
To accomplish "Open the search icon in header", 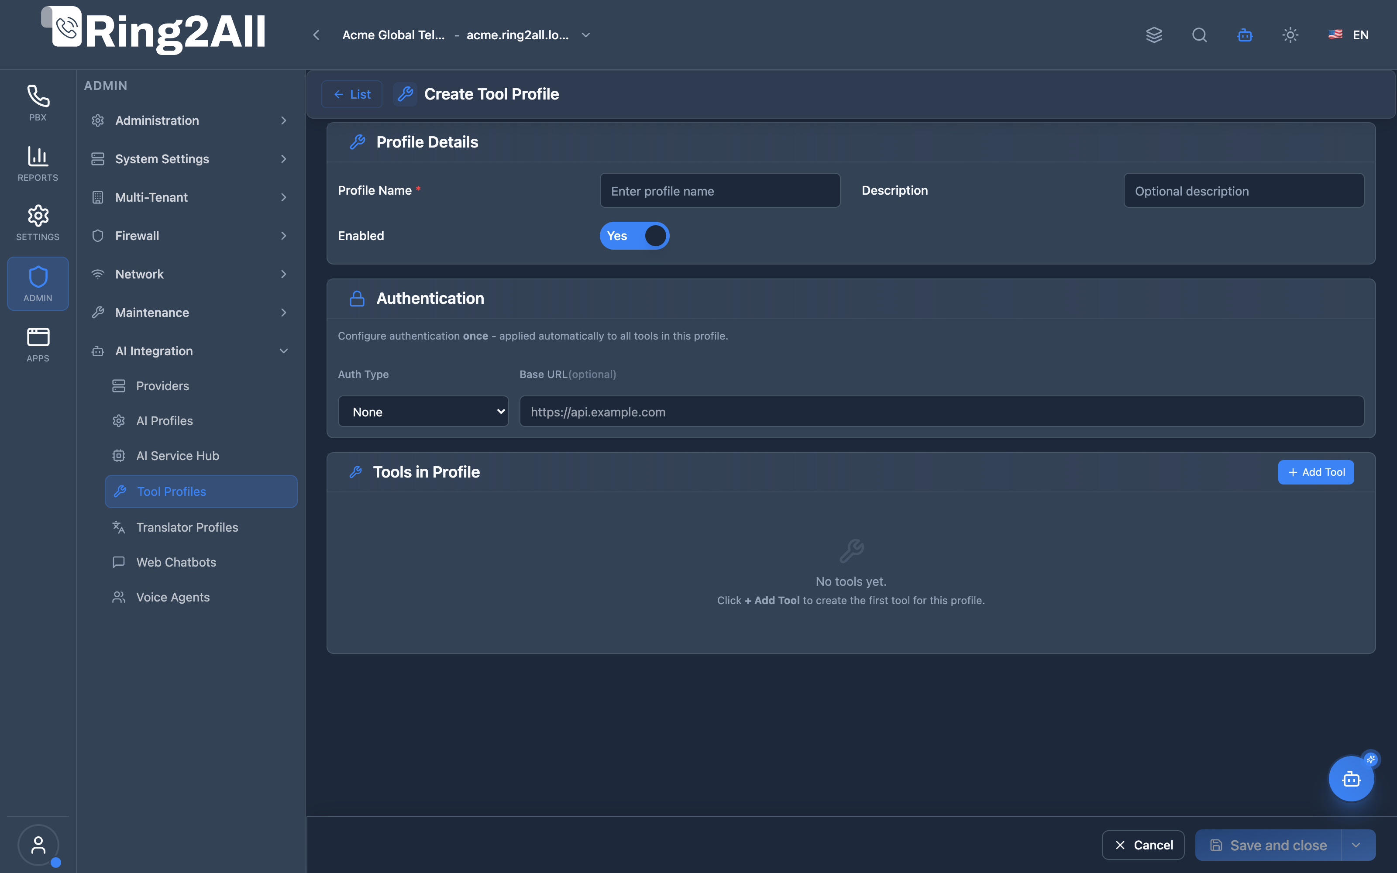I will tap(1200, 34).
